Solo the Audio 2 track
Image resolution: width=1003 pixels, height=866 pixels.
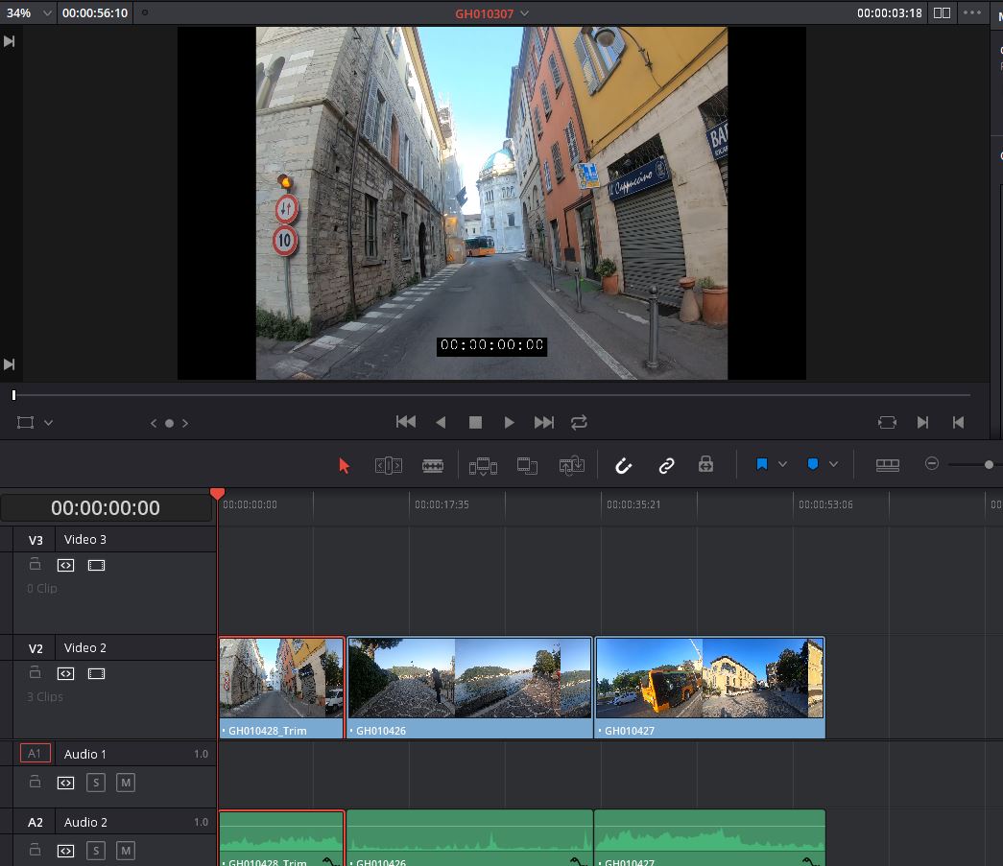[95, 851]
